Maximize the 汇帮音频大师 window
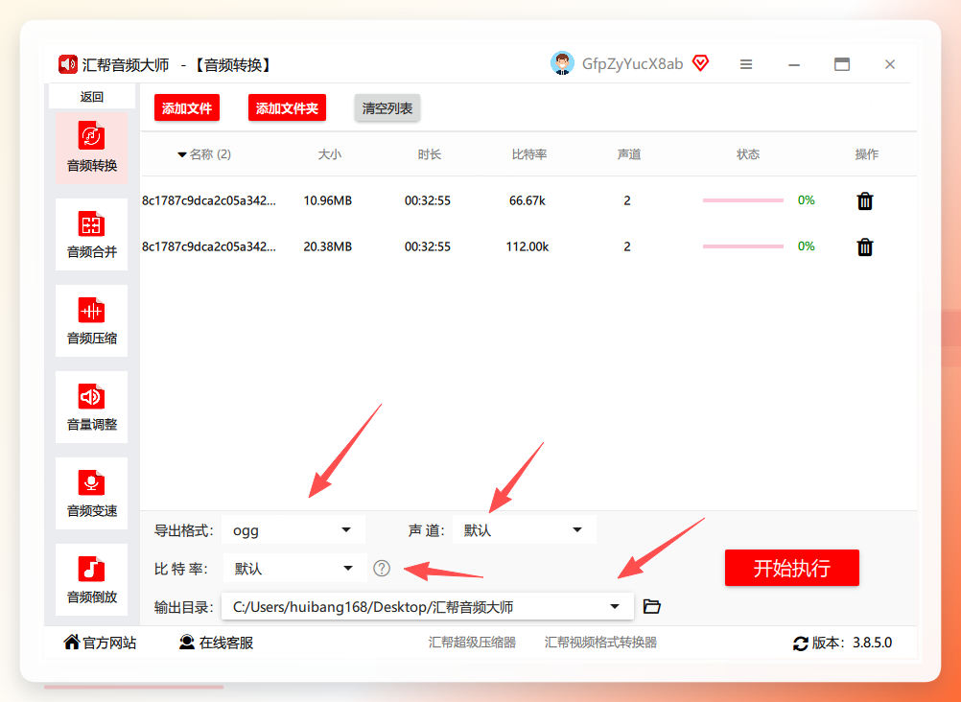 (842, 63)
